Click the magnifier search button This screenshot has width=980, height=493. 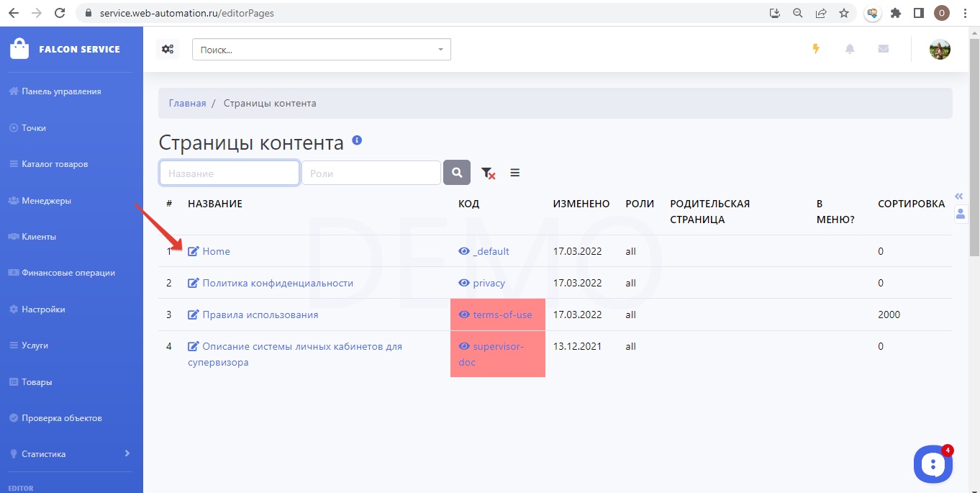(457, 173)
